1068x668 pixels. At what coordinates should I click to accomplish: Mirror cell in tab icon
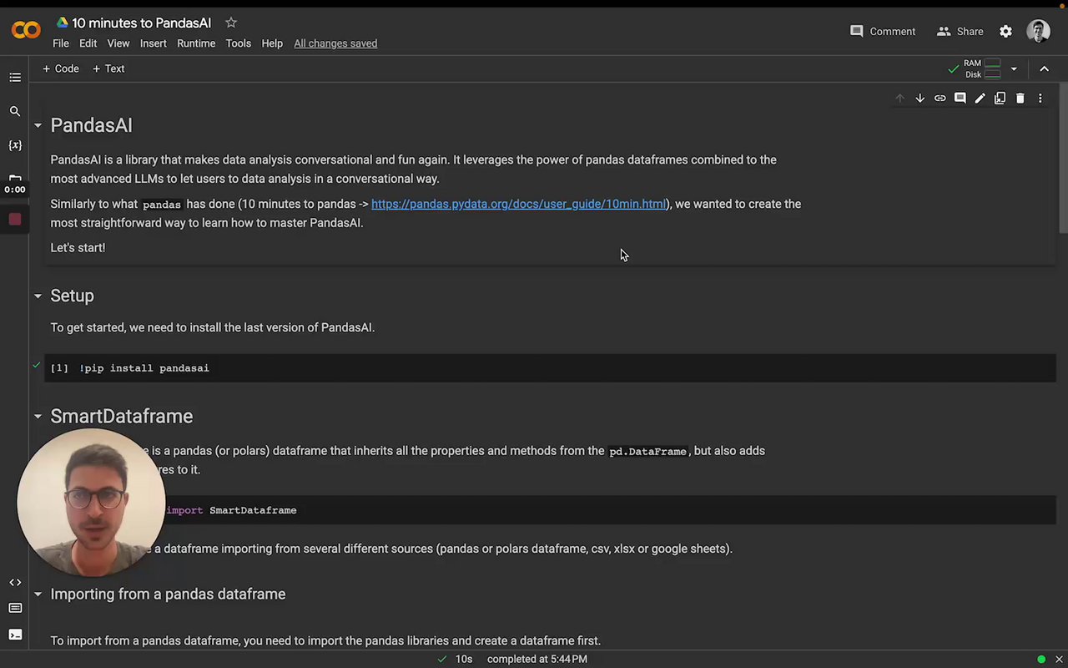[x=1000, y=99]
